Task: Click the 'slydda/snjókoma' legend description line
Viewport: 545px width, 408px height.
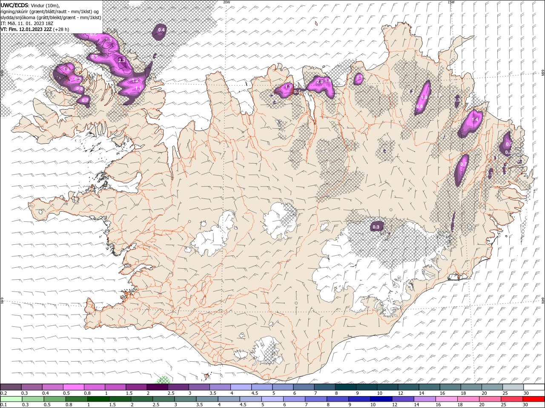Action: point(51,17)
